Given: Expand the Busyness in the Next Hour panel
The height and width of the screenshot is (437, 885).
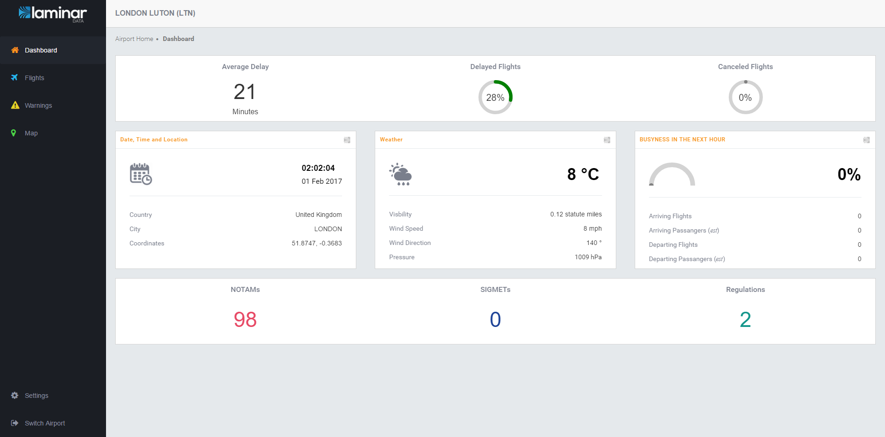Looking at the screenshot, I should 866,140.
